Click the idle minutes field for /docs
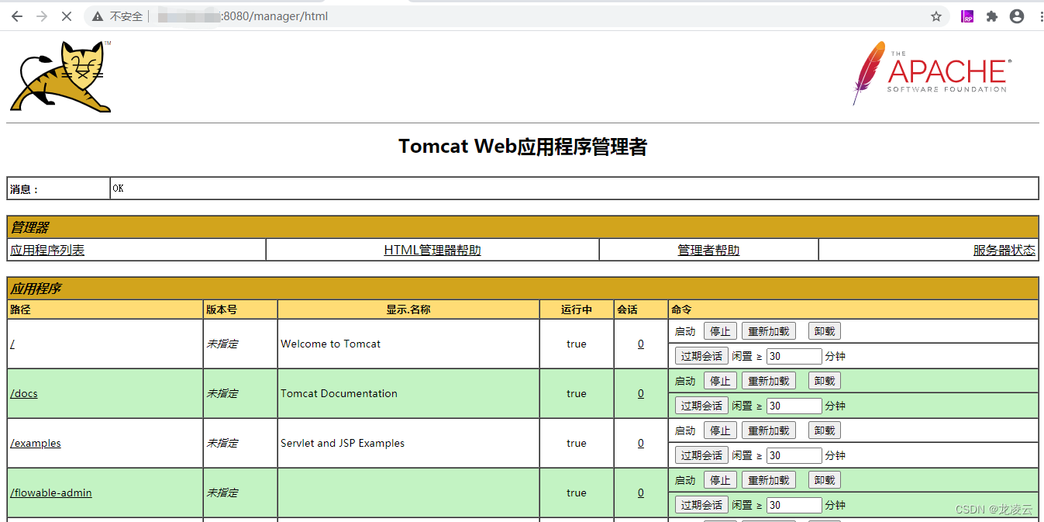The width and height of the screenshot is (1044, 522). (x=794, y=406)
